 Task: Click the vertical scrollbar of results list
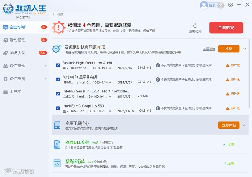coord(249,74)
